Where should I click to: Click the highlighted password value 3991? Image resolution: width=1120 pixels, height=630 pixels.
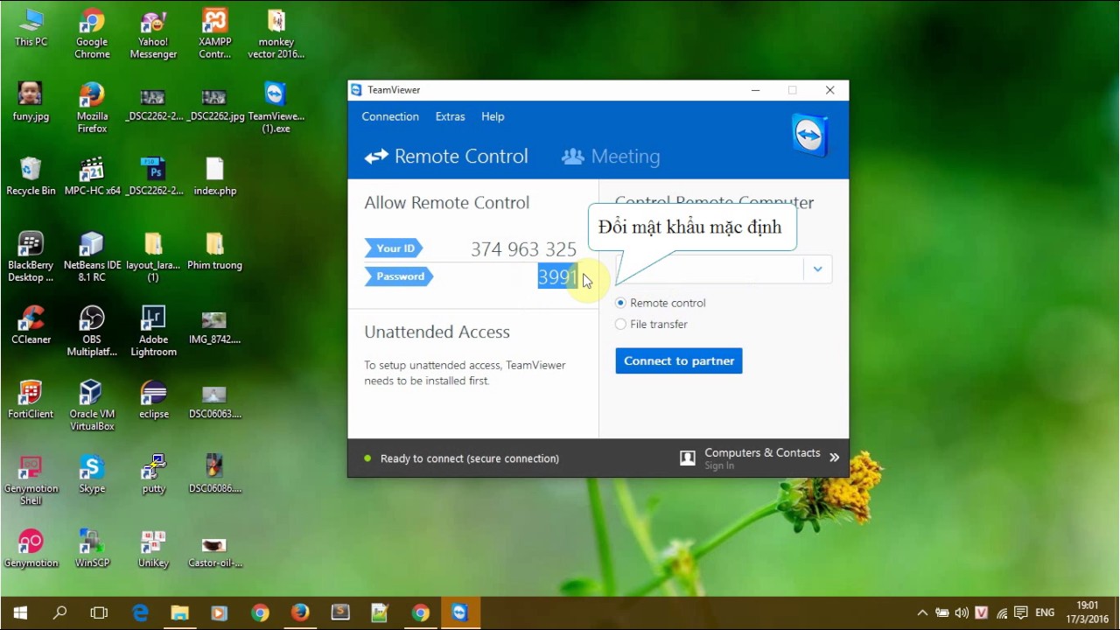coord(558,277)
